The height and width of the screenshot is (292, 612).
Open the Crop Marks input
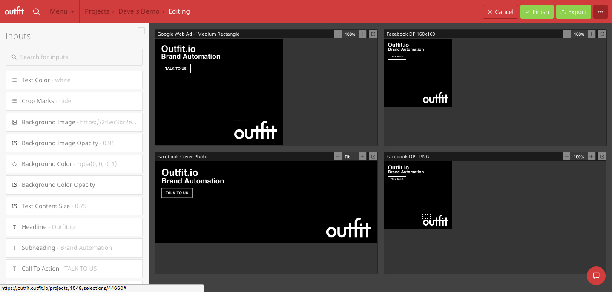pos(74,101)
